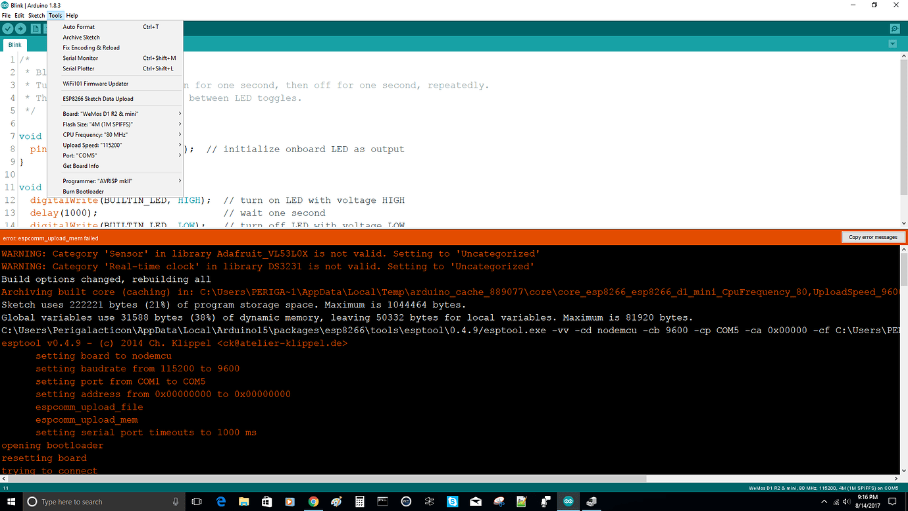The width and height of the screenshot is (908, 511).
Task: Open the Sketch menu
Action: coord(36,15)
